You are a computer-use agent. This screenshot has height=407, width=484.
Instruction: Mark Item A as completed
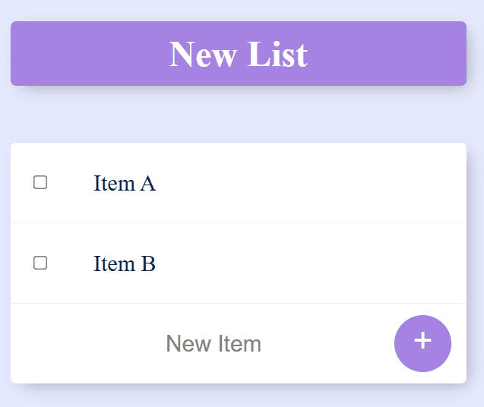click(40, 182)
